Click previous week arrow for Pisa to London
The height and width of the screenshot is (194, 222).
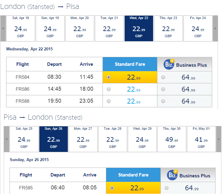tap(6, 139)
